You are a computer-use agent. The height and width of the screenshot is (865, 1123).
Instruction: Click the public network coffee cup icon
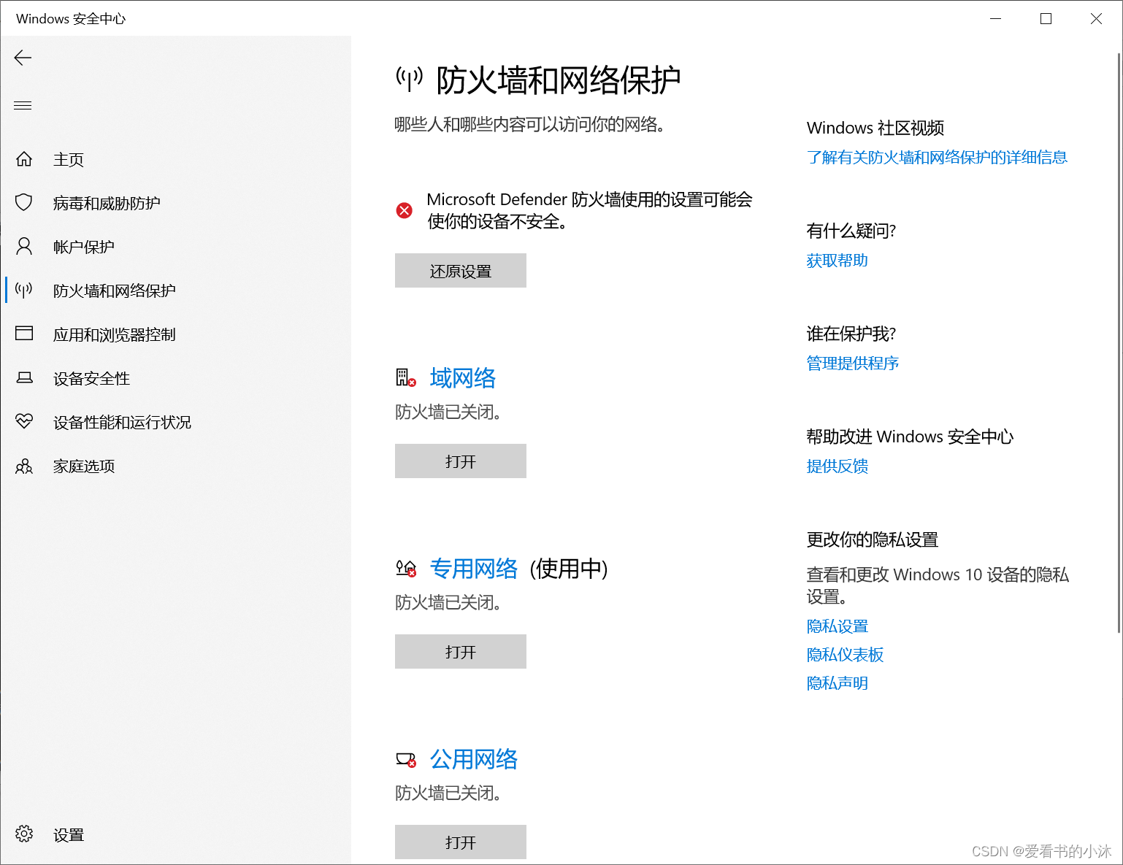(406, 760)
